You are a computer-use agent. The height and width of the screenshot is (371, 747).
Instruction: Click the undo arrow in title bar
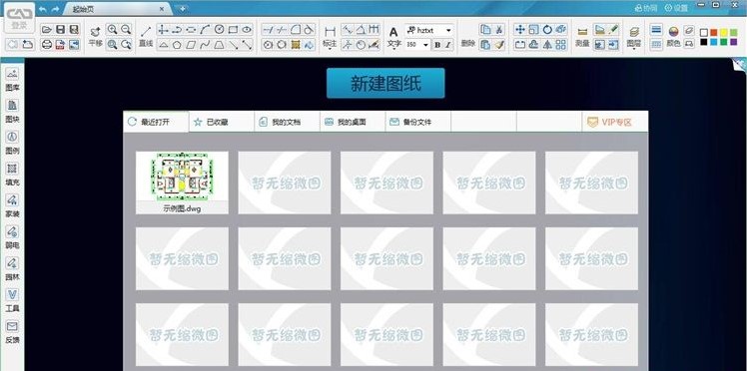point(43,9)
